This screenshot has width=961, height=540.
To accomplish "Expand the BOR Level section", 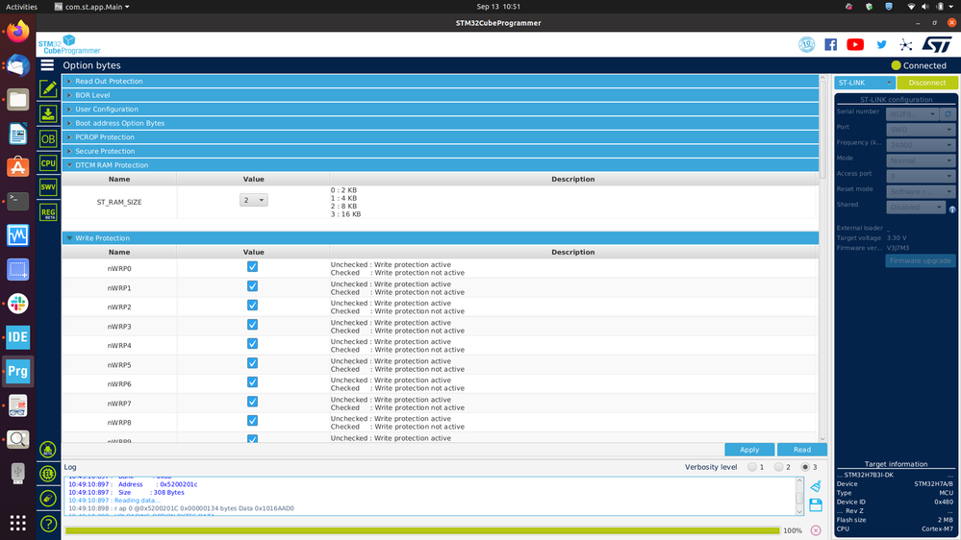I will pyautogui.click(x=440, y=95).
